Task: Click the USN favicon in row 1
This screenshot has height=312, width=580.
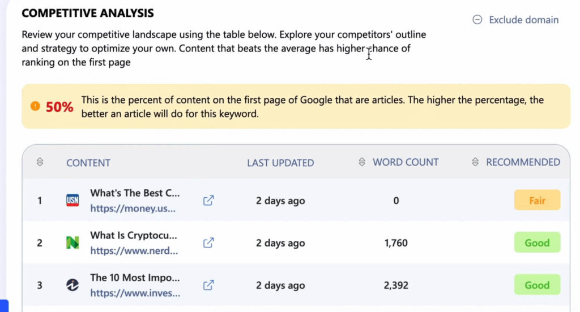Action: pyautogui.click(x=72, y=200)
